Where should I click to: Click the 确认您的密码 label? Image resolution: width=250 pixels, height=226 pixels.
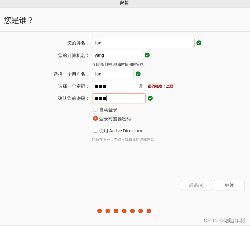(x=73, y=99)
